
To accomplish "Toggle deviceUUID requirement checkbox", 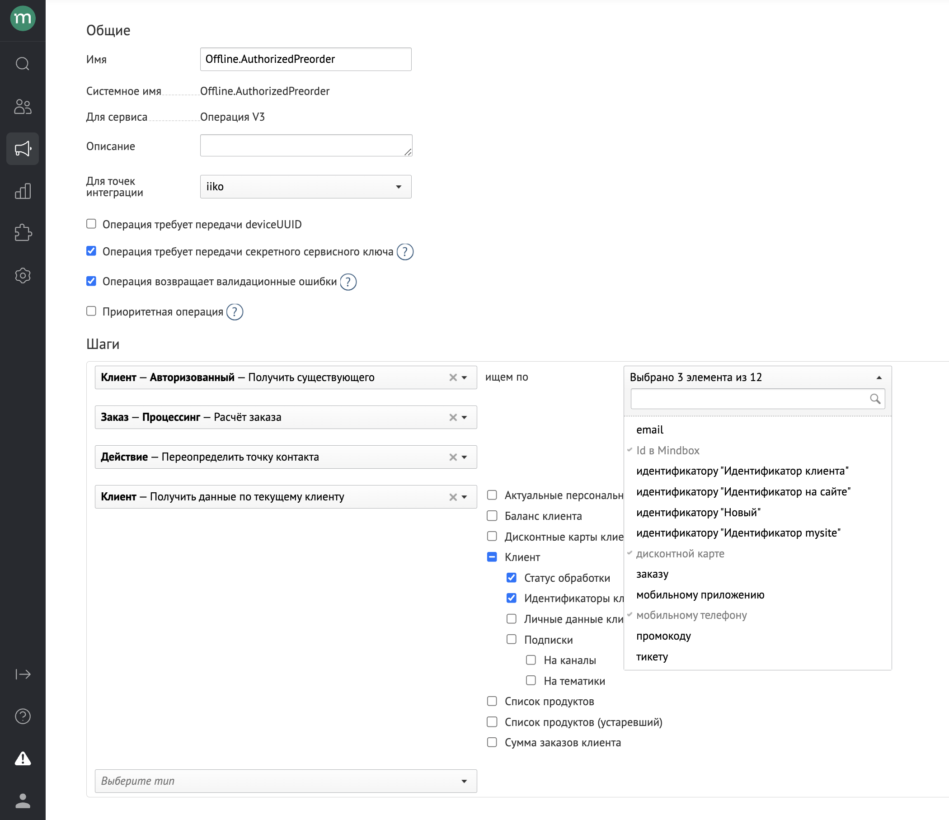I will [x=91, y=224].
